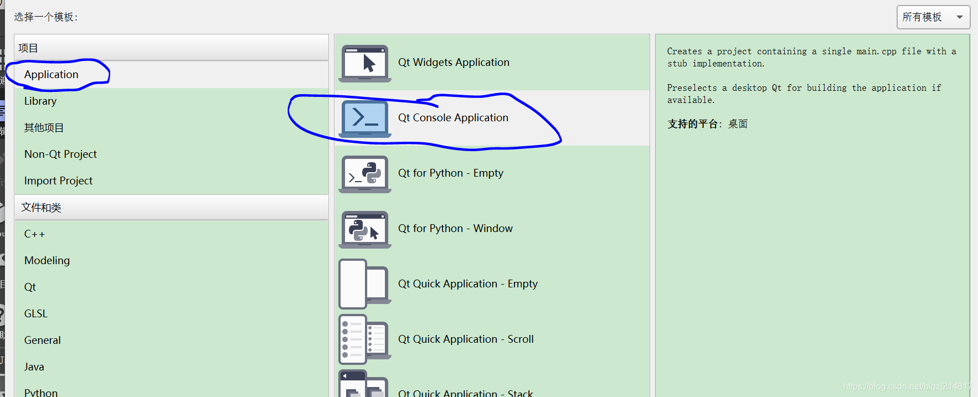Click the Qt Widgets Application icon

tap(365, 63)
